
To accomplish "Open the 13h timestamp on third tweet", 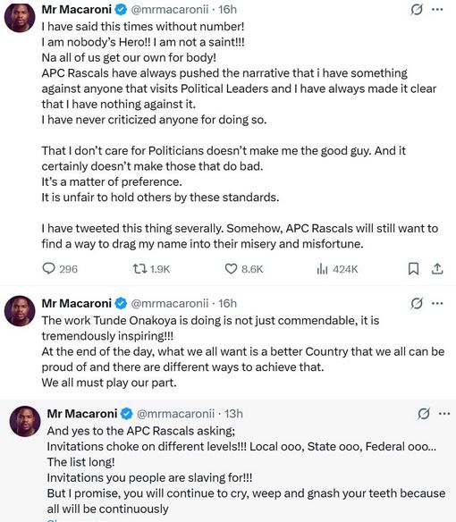I will (233, 414).
